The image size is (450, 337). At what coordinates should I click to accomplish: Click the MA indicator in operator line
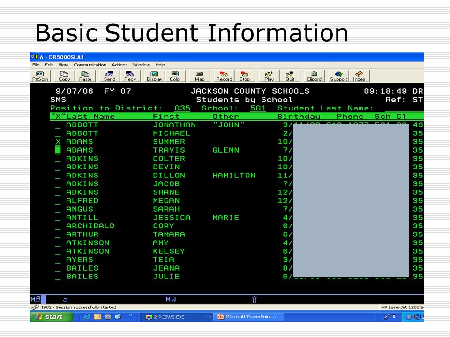click(36, 299)
